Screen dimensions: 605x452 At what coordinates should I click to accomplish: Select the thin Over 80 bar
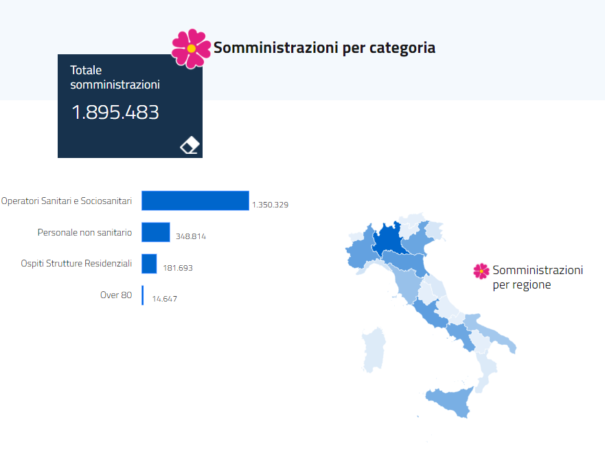tap(143, 295)
